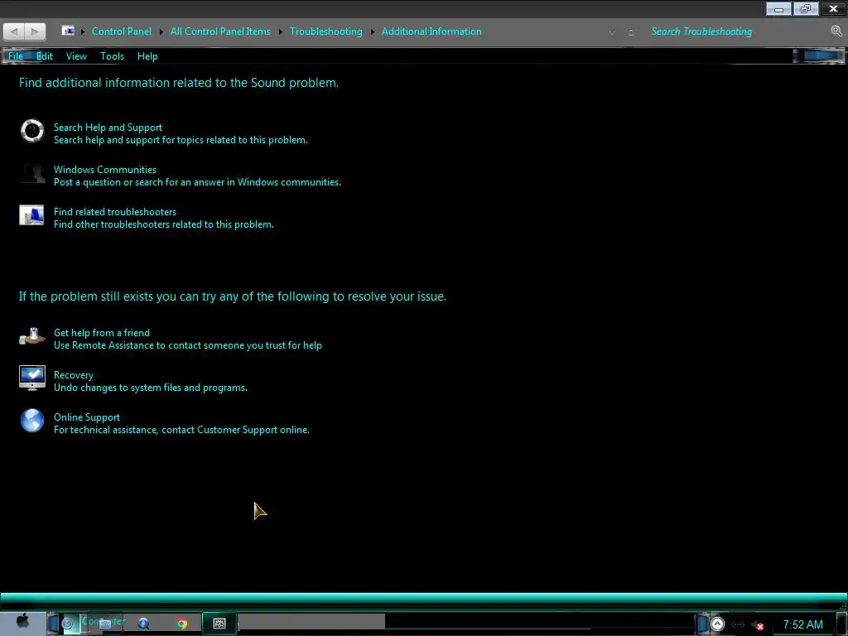Click the Online Support link
The height and width of the screenshot is (636, 848).
(86, 417)
